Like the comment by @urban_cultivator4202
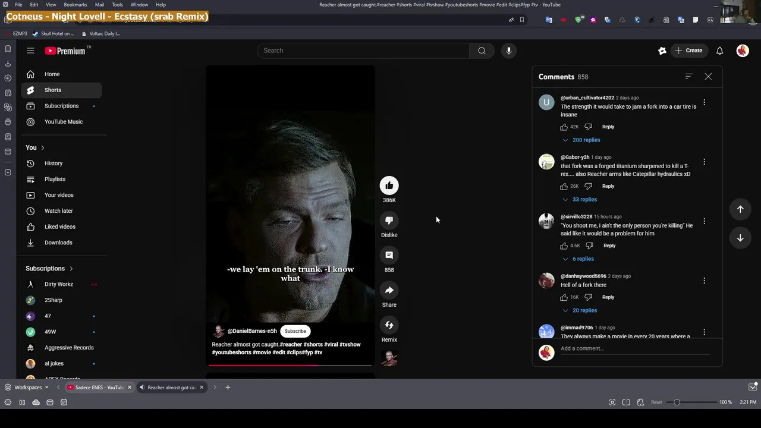761x428 pixels. tap(564, 127)
